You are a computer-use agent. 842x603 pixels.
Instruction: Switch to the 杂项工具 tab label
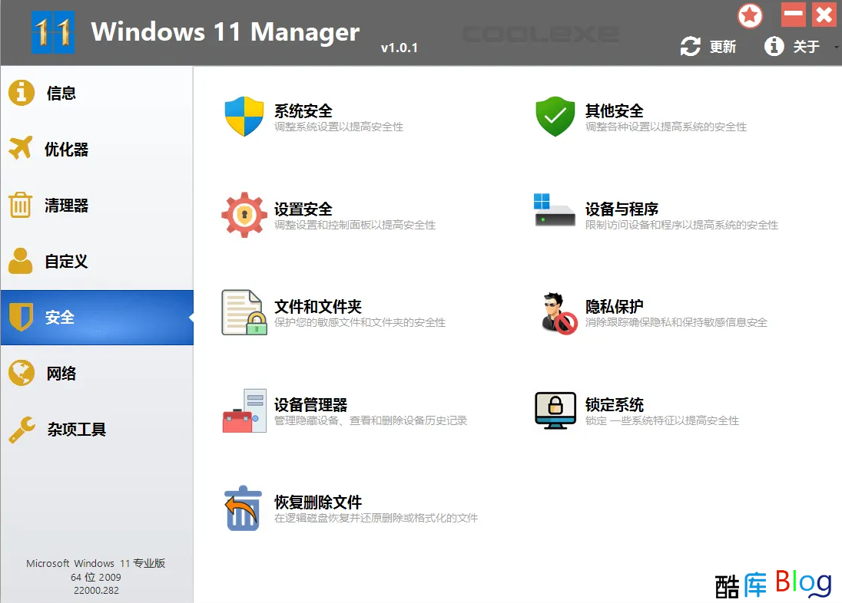[x=76, y=429]
